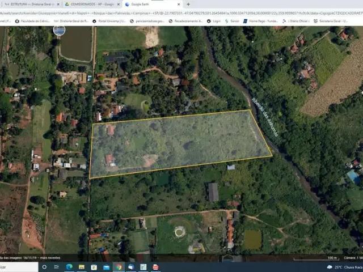
Task: Launch Microsoft Edge from the taskbar
Action: pos(69,267)
